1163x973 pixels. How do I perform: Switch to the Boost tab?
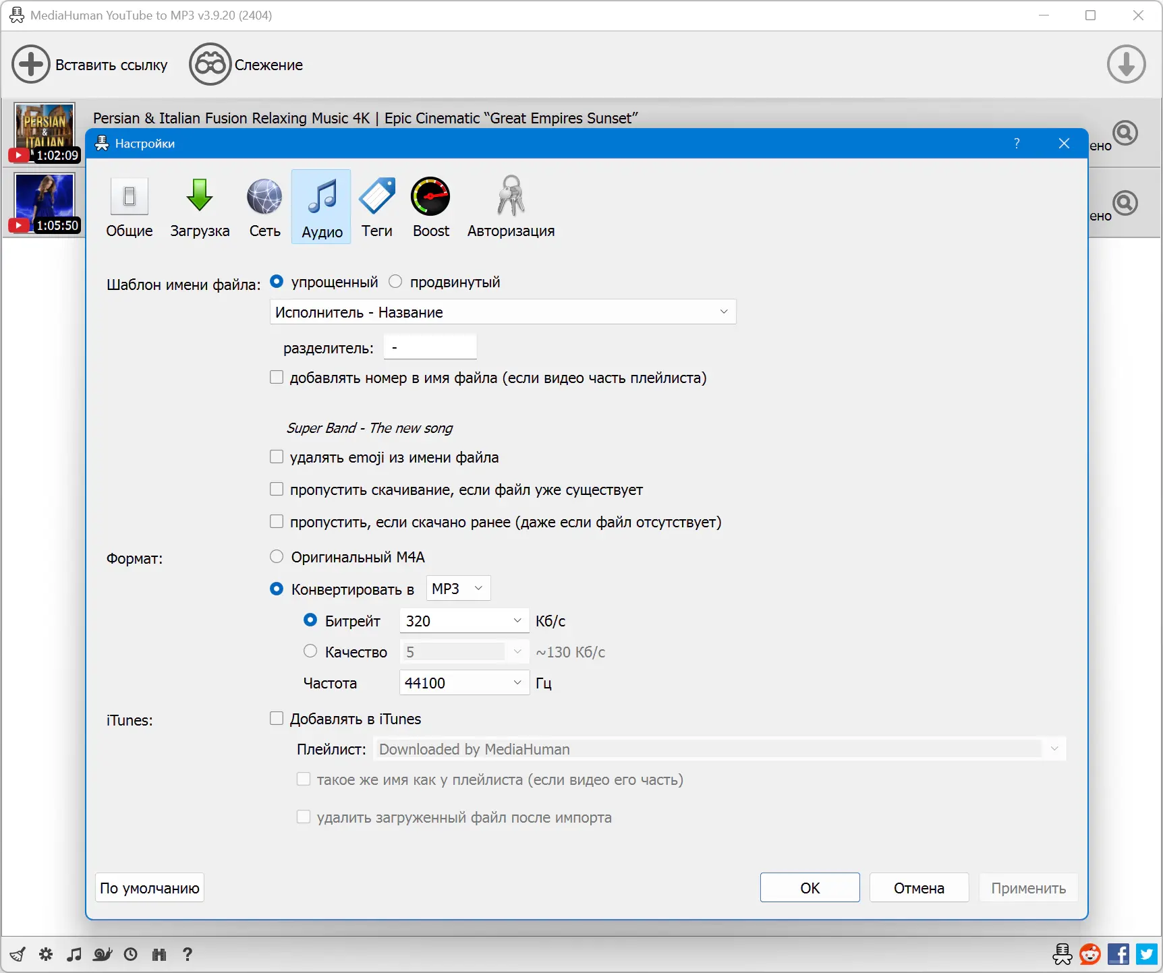(x=430, y=207)
